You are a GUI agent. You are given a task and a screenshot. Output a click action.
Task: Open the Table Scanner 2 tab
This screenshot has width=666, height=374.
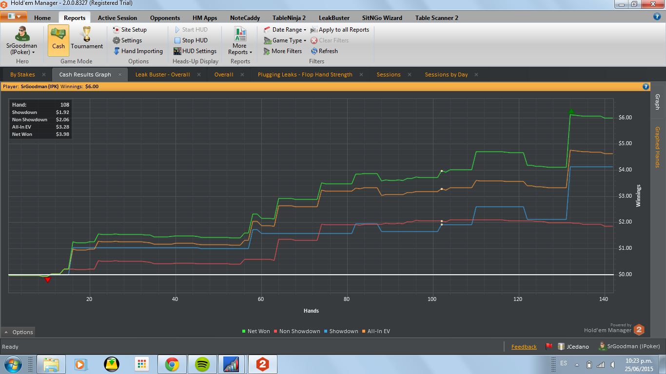[x=437, y=18]
